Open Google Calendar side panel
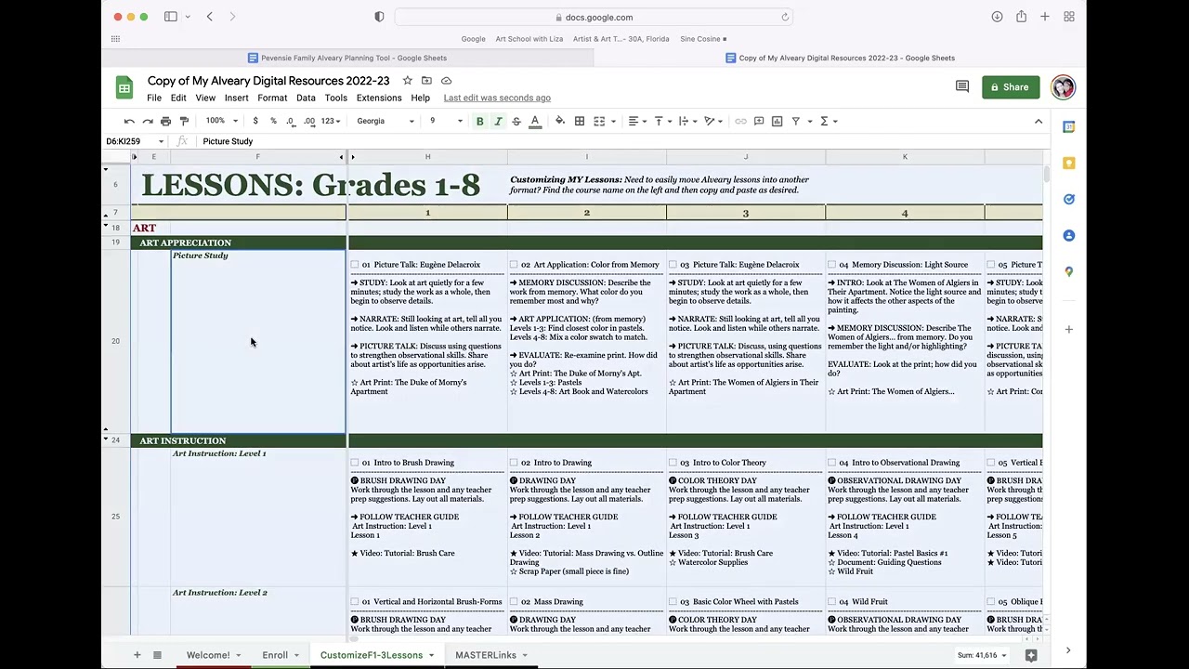This screenshot has width=1189, height=669. point(1069,127)
